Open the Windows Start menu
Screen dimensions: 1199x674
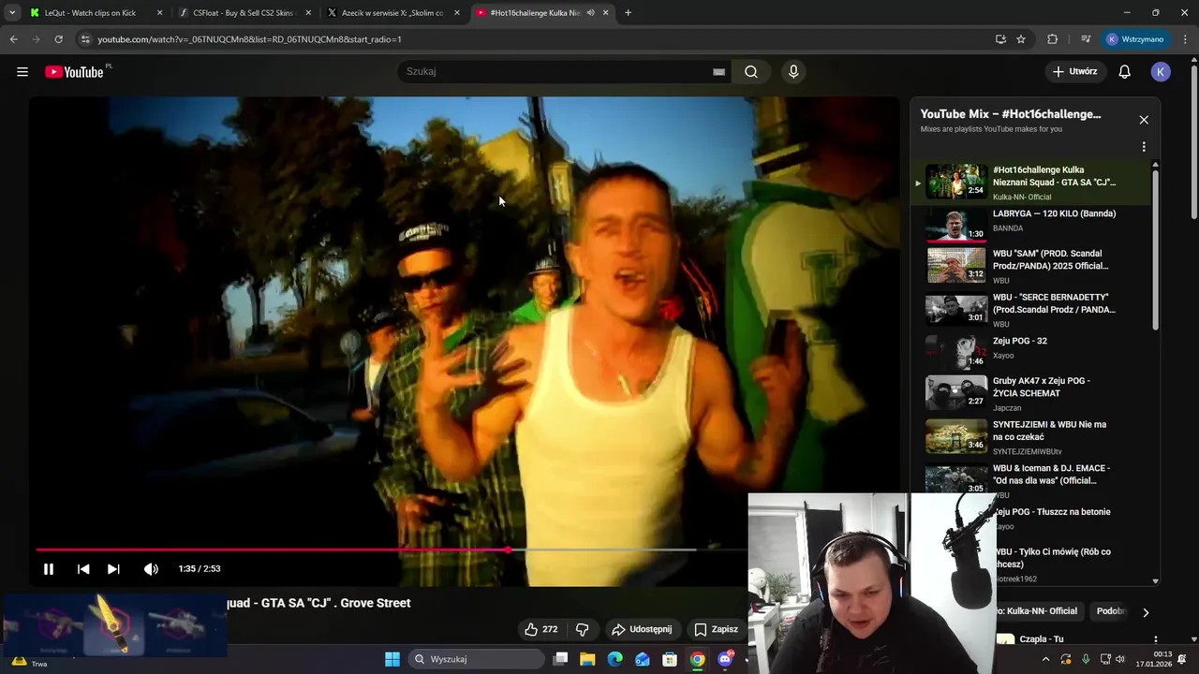tap(392, 659)
